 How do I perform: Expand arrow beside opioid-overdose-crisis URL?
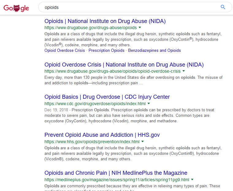184,71
